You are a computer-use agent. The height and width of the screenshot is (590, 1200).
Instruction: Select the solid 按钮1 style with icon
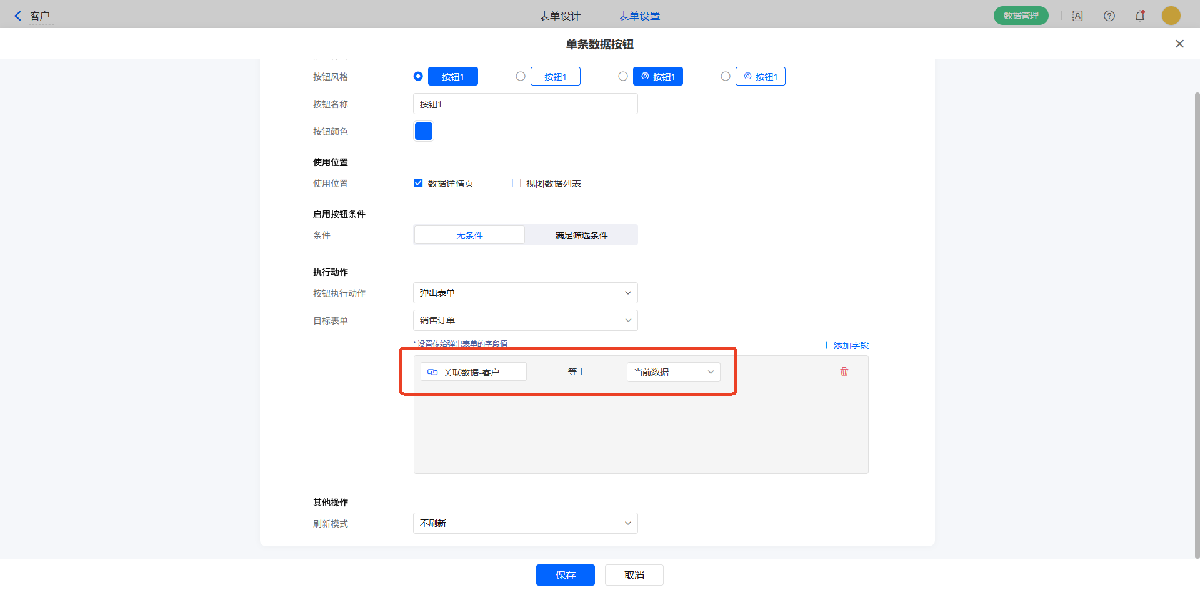[x=623, y=76]
